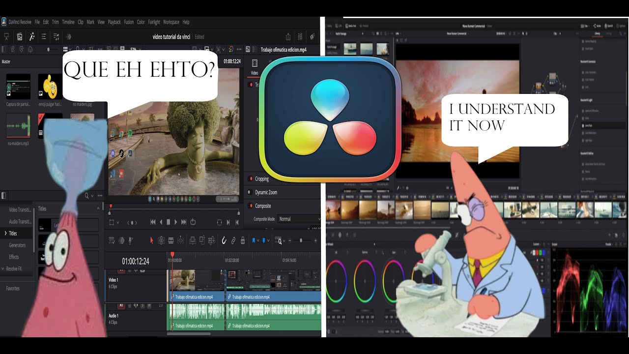Expand the Titles item in effects tree
The image size is (629, 354).
[5, 233]
